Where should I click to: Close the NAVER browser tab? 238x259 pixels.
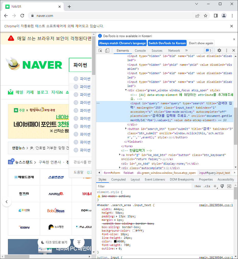tap(60, 7)
